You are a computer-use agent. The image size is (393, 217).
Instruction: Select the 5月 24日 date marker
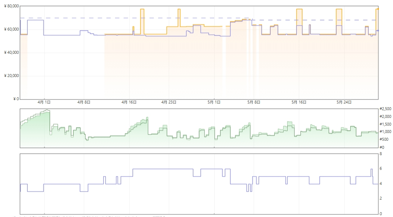(344, 102)
